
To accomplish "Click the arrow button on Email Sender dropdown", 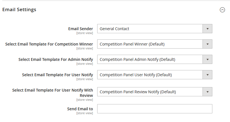I will (x=207, y=29).
